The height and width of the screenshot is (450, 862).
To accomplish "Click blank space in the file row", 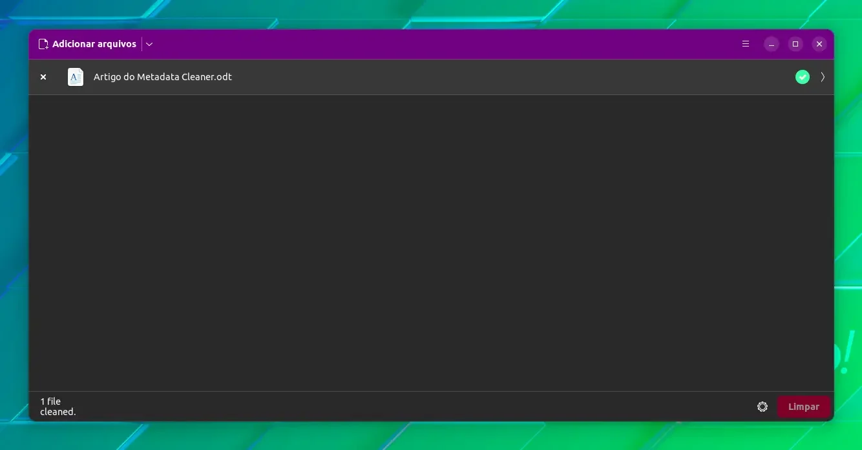I will [x=510, y=77].
